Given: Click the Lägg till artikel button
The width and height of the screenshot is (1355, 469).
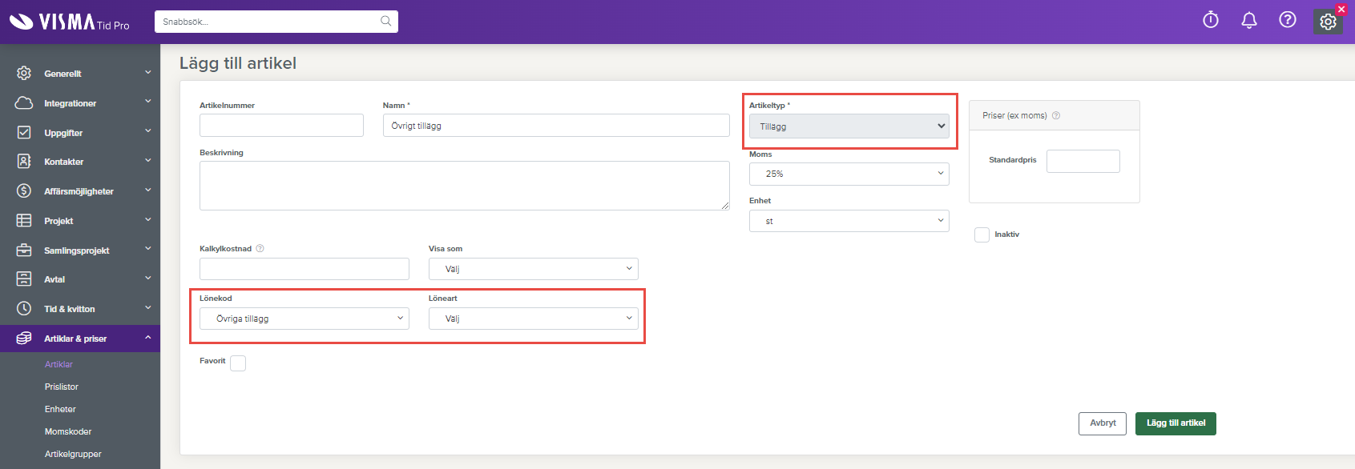Looking at the screenshot, I should [1175, 423].
